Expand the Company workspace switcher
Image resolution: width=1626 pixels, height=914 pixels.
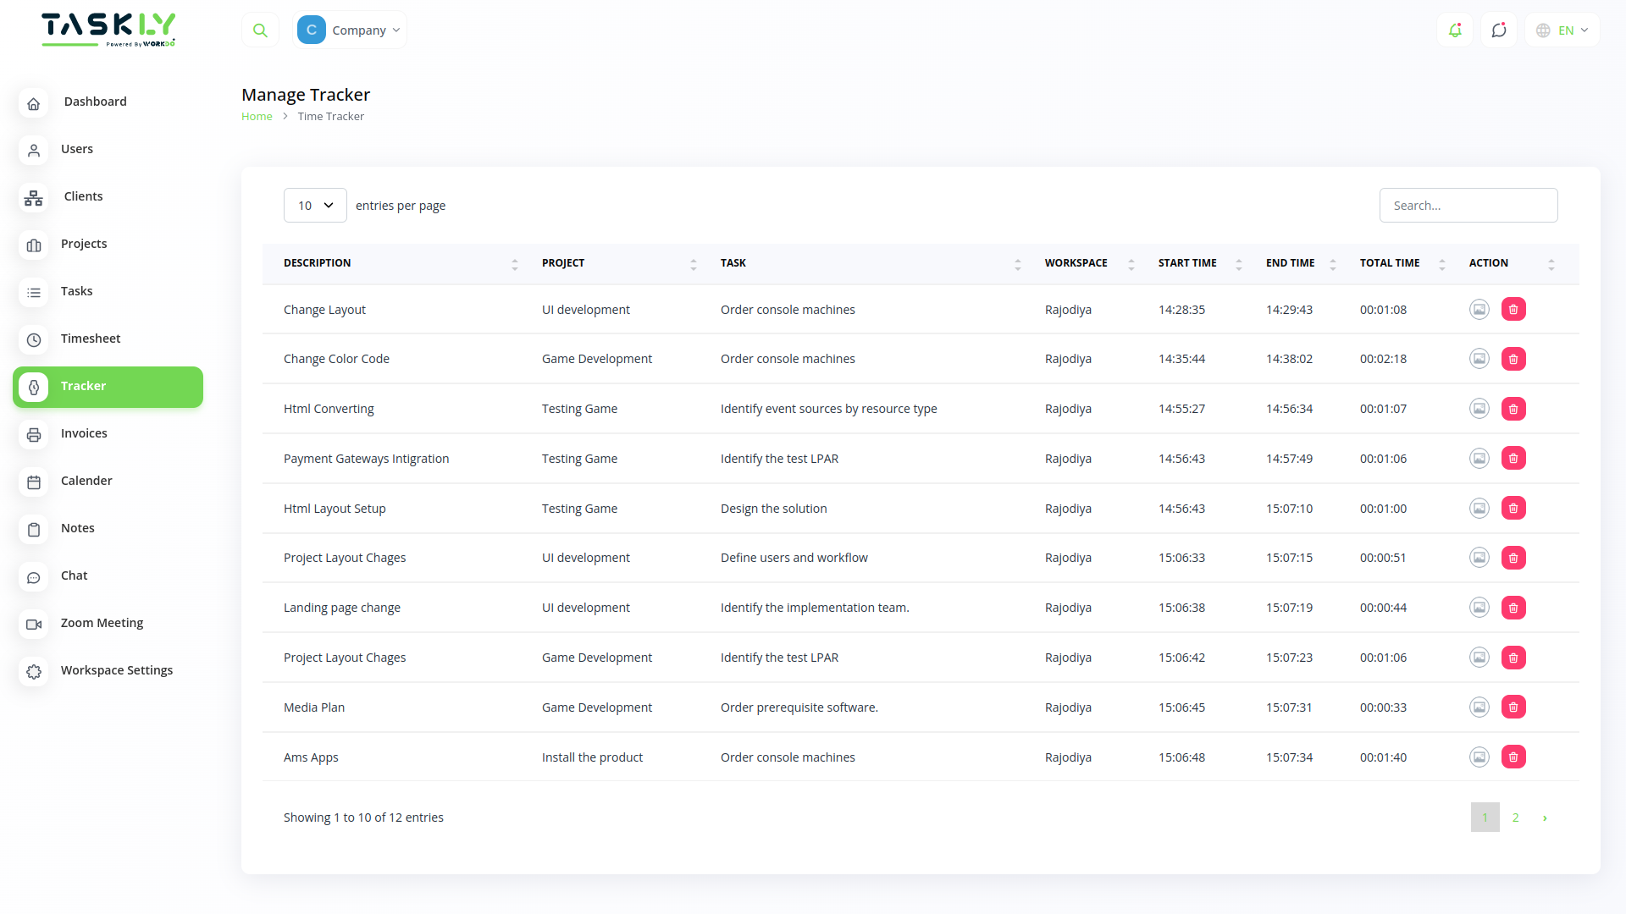click(x=350, y=30)
